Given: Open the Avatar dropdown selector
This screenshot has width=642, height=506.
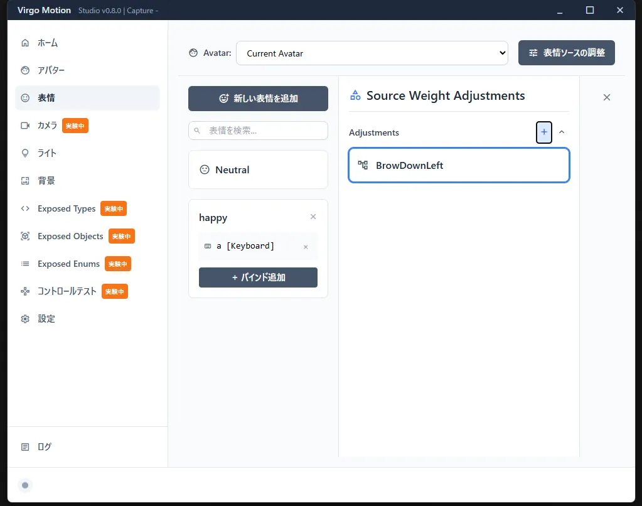Looking at the screenshot, I should [373, 53].
